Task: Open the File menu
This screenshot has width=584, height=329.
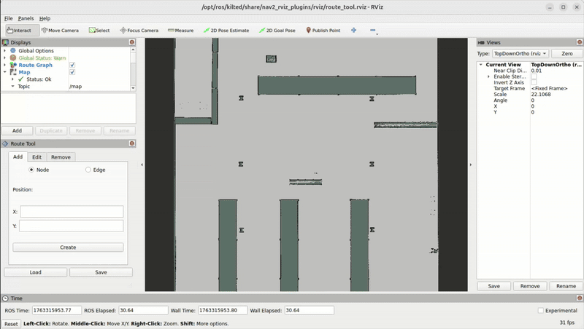Action: pyautogui.click(x=8, y=18)
